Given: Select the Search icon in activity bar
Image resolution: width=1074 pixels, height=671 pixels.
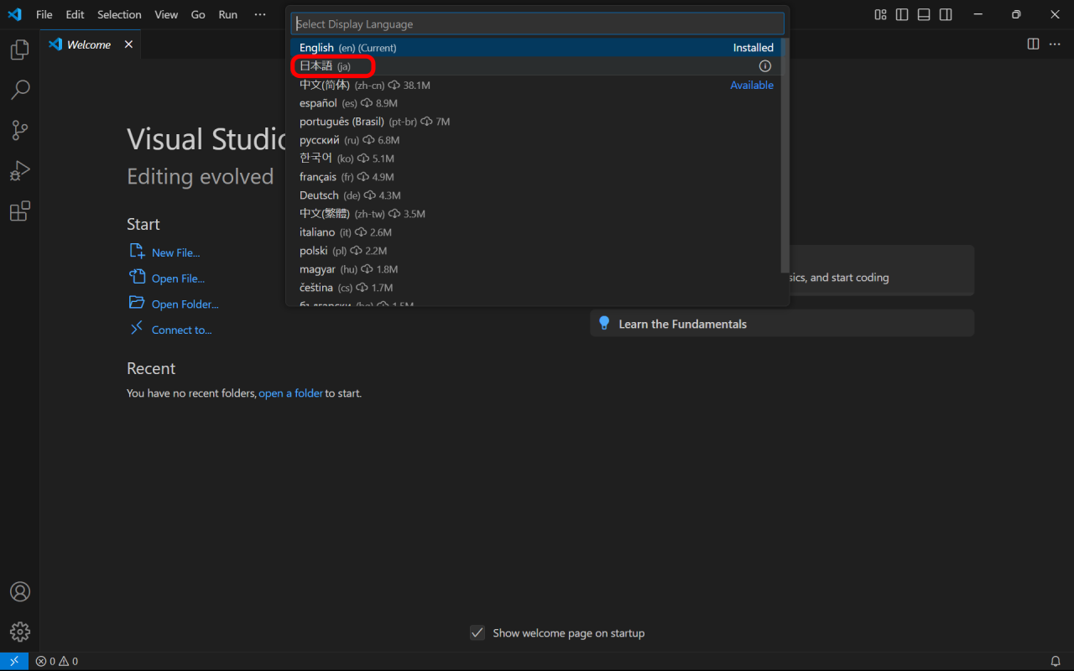Looking at the screenshot, I should (x=19, y=90).
